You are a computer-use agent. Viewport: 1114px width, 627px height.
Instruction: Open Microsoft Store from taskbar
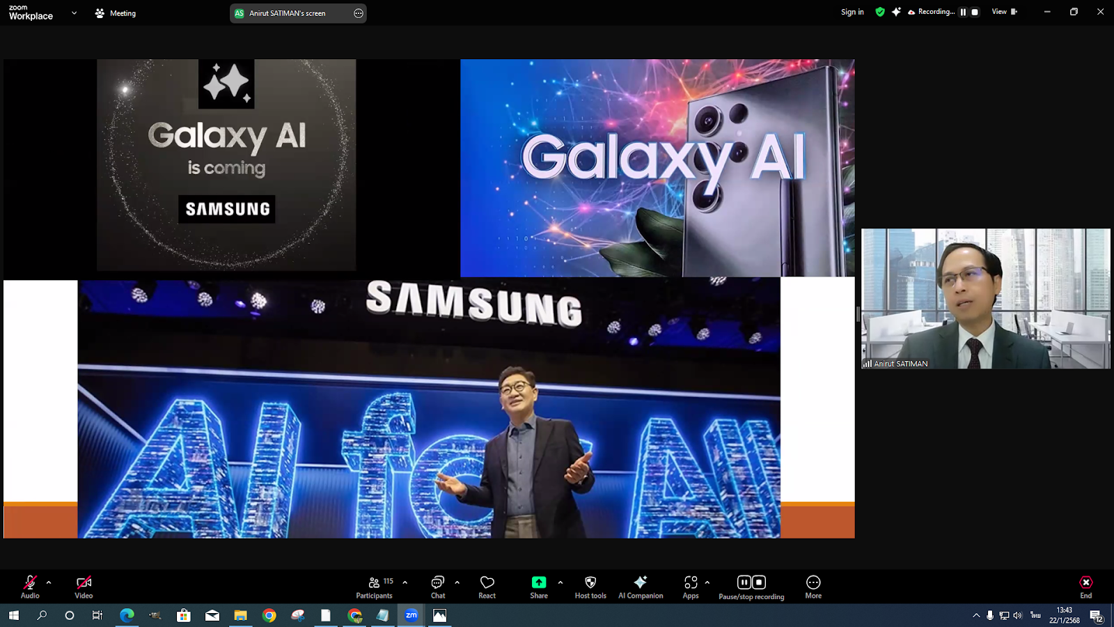pyautogui.click(x=184, y=615)
